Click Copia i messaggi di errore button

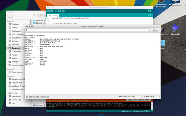pyautogui.click(x=139, y=100)
